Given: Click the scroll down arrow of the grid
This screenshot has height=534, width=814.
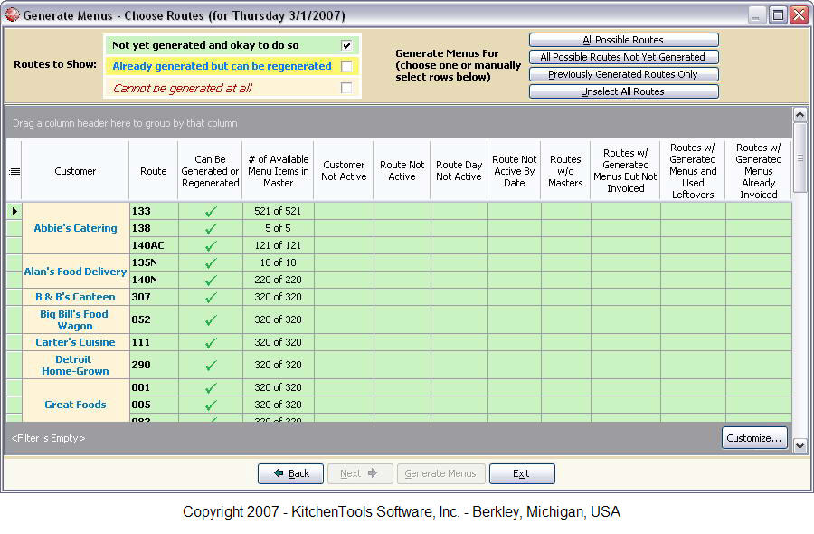Looking at the screenshot, I should tap(800, 445).
